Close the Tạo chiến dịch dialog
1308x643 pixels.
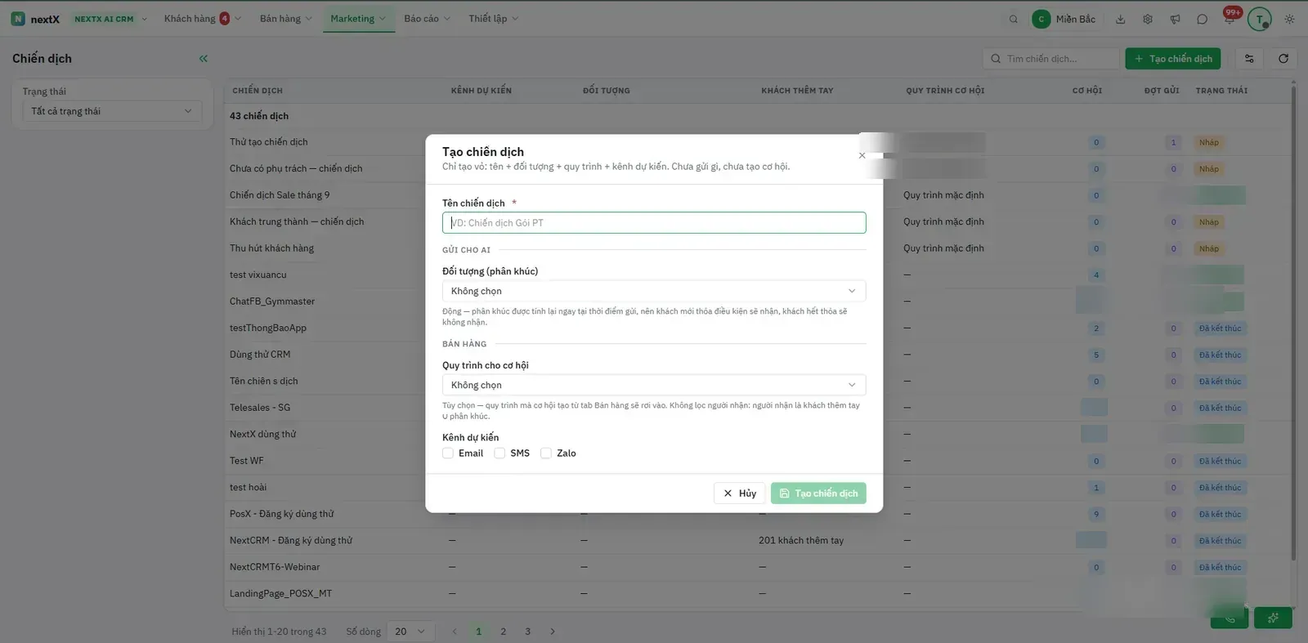(x=862, y=155)
